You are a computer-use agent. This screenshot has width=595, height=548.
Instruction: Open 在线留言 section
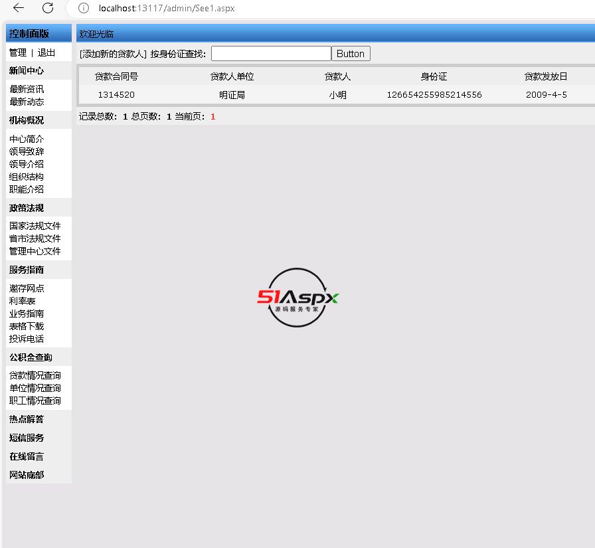(x=27, y=456)
